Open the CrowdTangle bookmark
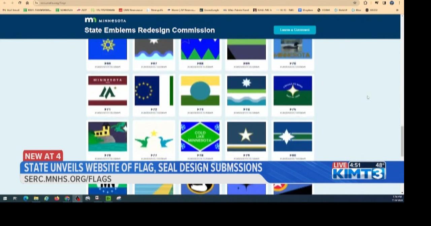 pyautogui.click(x=209, y=10)
